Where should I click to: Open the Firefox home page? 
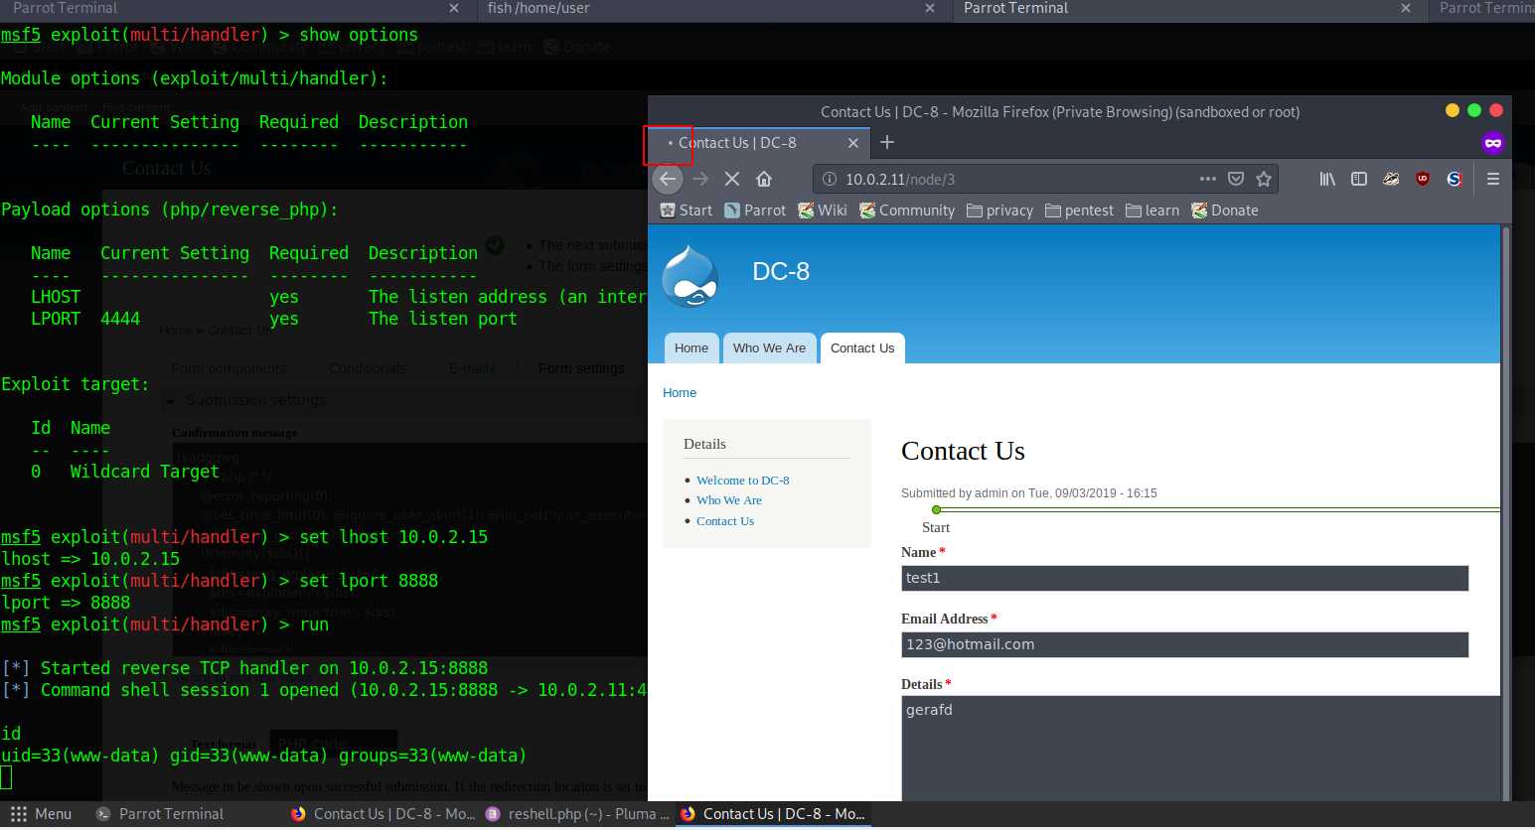tap(764, 179)
